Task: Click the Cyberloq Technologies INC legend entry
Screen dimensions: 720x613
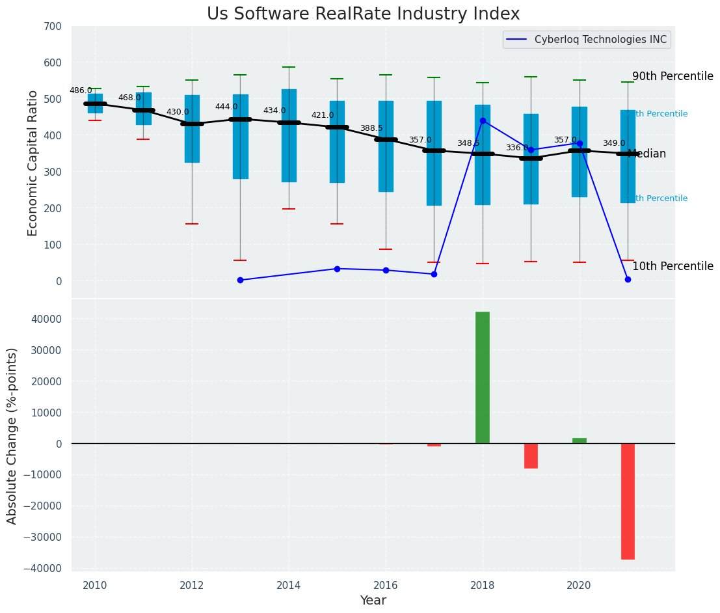Action: coord(587,40)
